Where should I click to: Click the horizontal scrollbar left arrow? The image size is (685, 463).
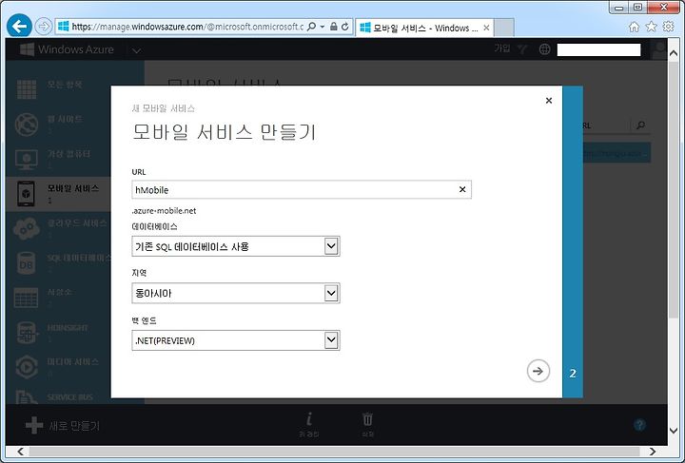pyautogui.click(x=21, y=452)
